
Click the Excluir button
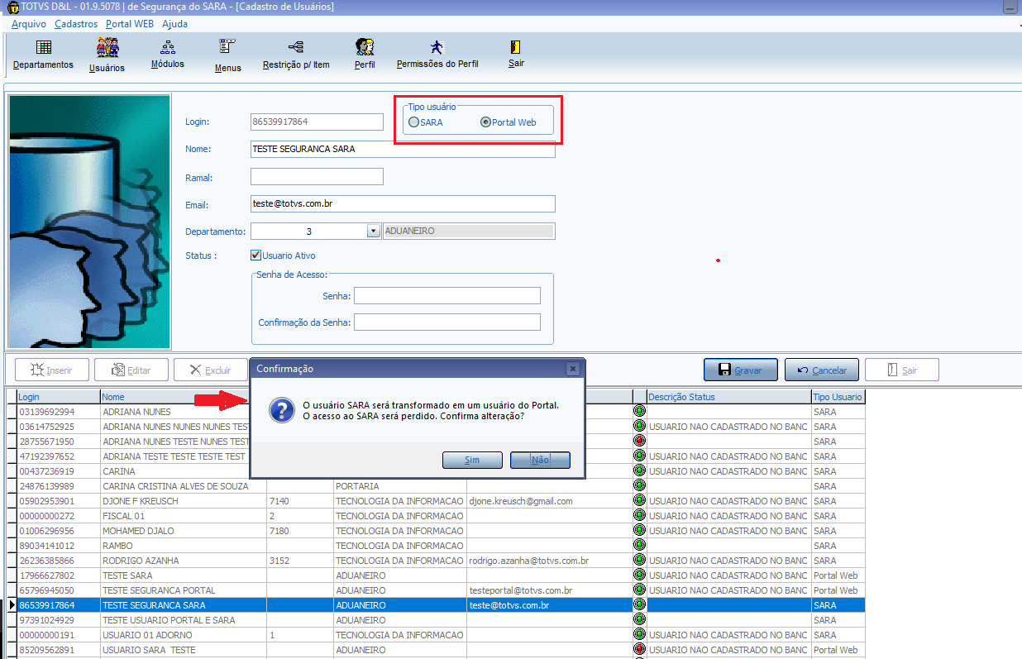pos(211,370)
